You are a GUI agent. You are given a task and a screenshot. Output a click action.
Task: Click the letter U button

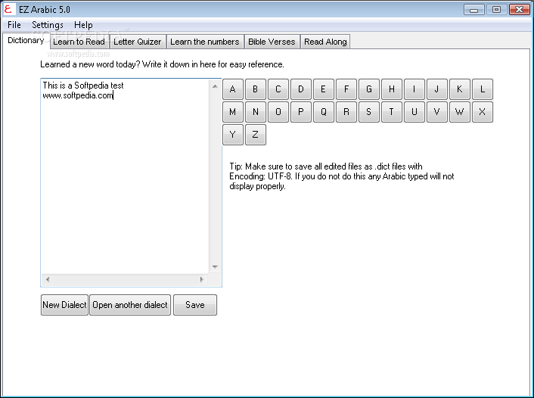414,112
